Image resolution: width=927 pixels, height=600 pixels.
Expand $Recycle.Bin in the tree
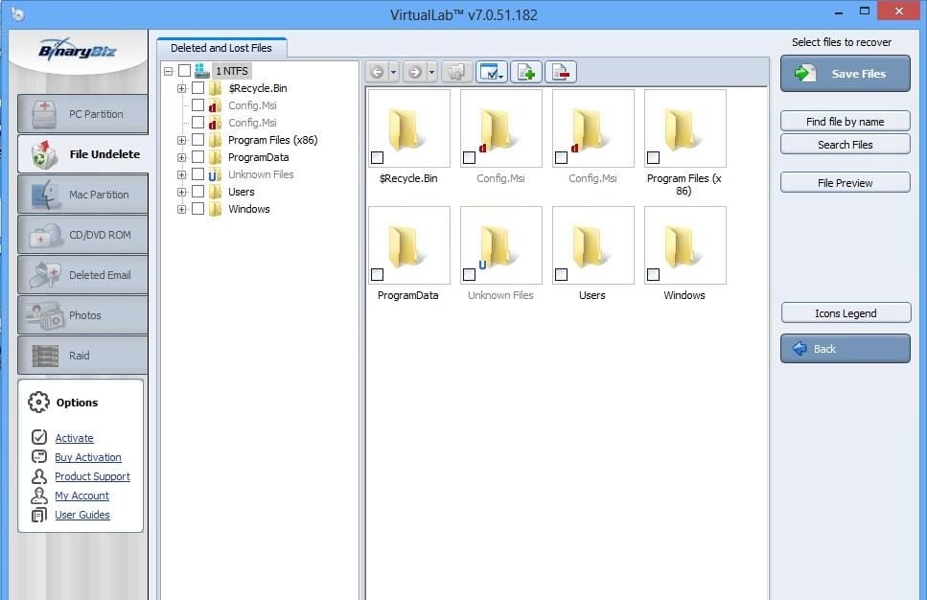[x=181, y=89]
